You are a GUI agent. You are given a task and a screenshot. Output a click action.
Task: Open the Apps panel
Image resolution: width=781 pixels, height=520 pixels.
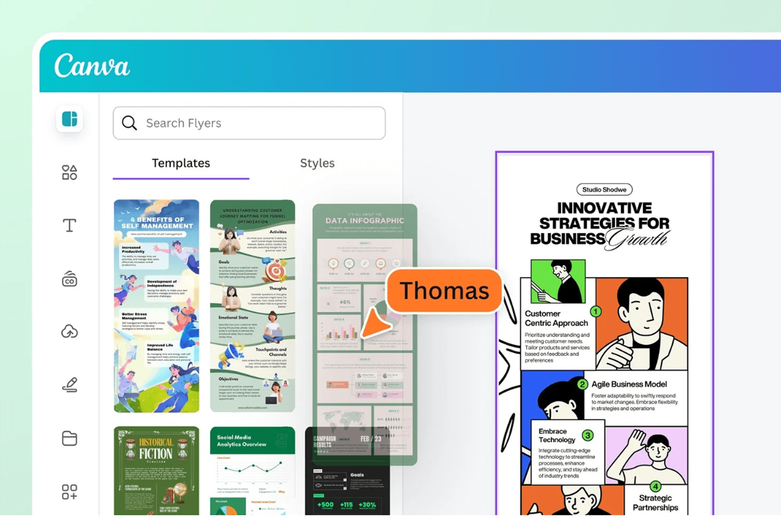coord(70,492)
